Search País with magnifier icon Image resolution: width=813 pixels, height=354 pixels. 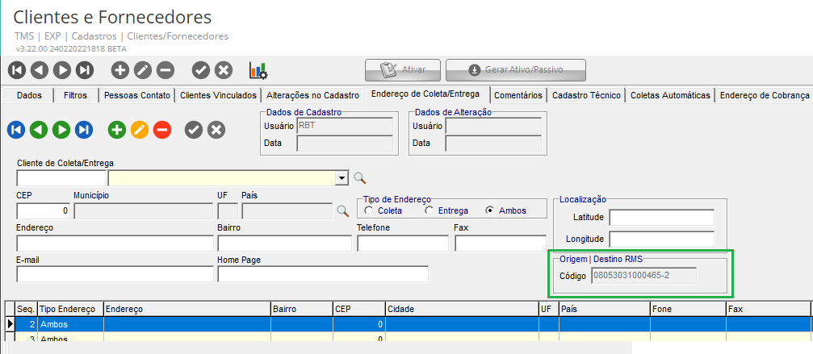tap(343, 210)
